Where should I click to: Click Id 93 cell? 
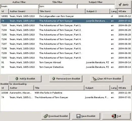click(x=3, y=67)
